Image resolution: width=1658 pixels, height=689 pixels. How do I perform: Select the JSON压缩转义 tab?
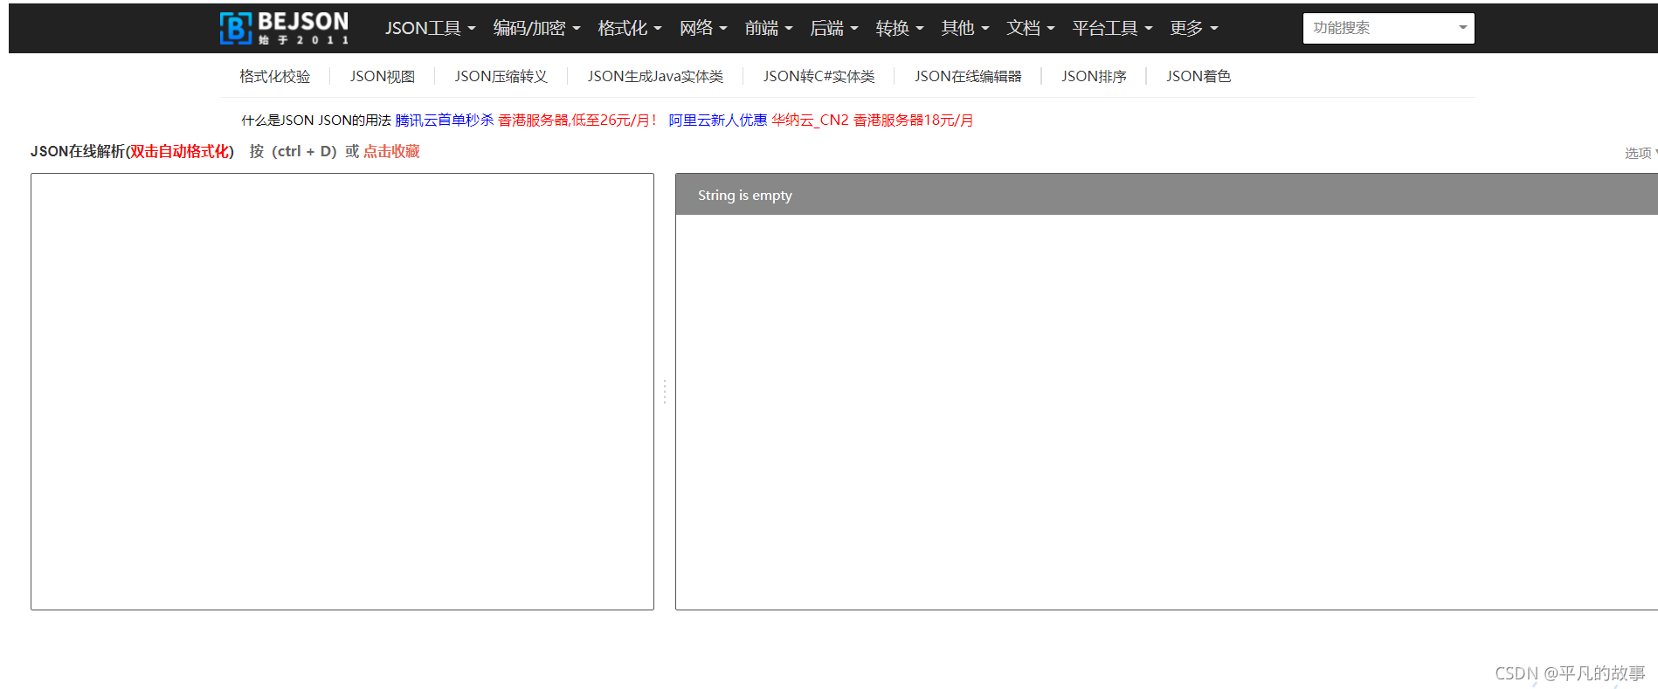point(501,77)
